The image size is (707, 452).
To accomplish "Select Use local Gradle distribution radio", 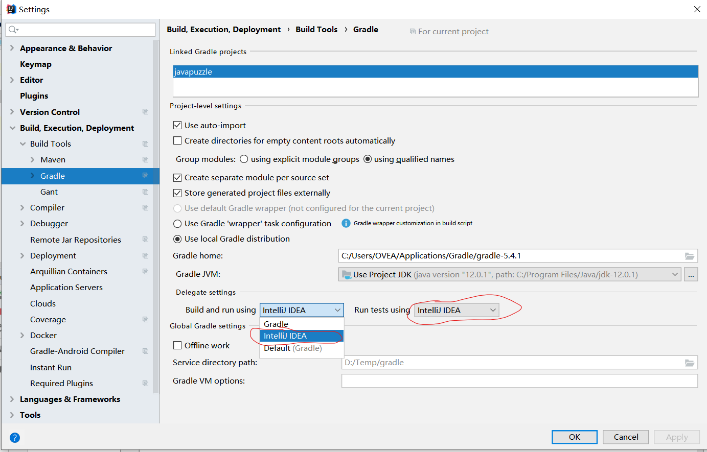I will (177, 239).
